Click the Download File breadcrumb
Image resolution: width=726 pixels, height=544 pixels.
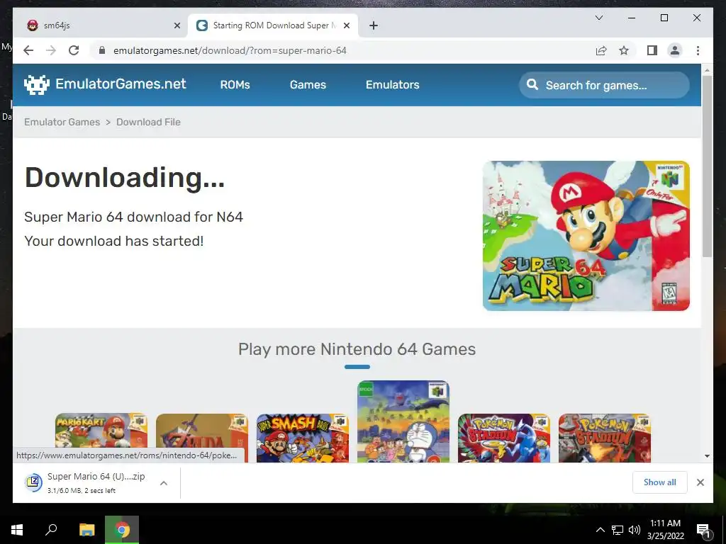(x=148, y=122)
